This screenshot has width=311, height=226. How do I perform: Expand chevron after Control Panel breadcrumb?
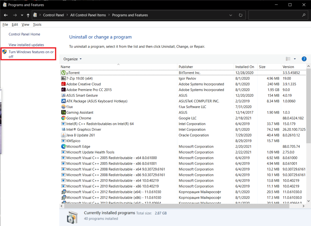coord(67,15)
